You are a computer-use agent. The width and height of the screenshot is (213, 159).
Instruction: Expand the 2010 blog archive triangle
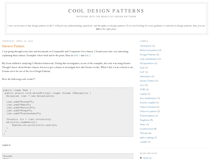click(x=141, y=158)
